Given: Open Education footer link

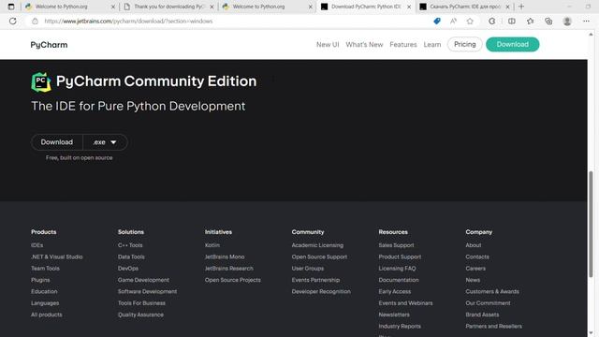Looking at the screenshot, I should tap(44, 291).
